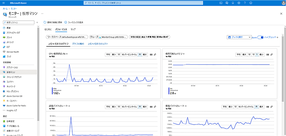286x136 pixels.
Task: Pin the 使用可能なメモリ chart
Action: point(272,55)
